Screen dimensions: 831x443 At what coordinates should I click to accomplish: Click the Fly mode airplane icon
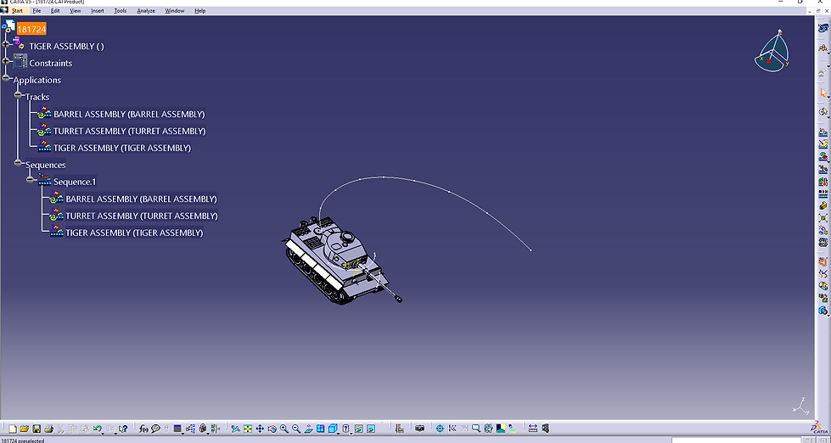235,429
